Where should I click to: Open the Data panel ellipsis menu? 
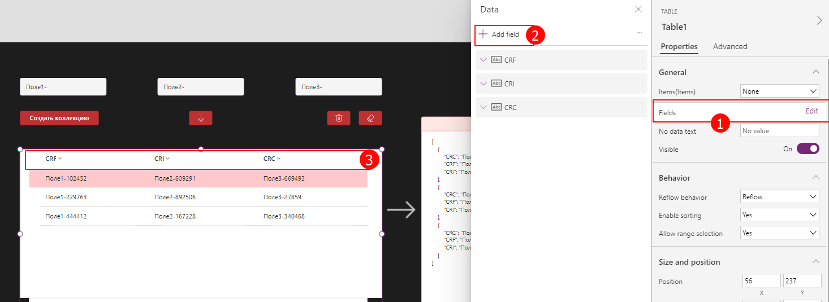pyautogui.click(x=640, y=33)
